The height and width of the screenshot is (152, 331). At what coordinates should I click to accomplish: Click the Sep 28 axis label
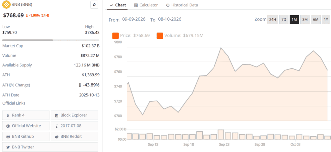pos(260,144)
